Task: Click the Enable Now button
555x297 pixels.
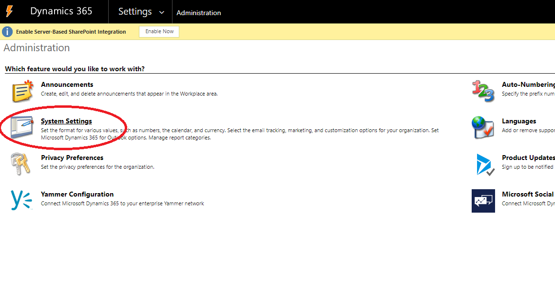Action: [x=159, y=32]
